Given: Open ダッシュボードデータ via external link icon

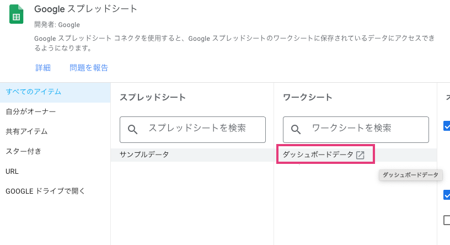Looking at the screenshot, I should click(x=360, y=155).
